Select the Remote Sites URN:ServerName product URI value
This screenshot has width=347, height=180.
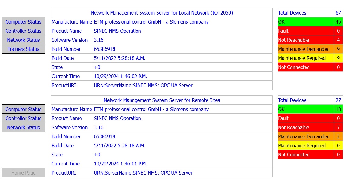click(143, 173)
